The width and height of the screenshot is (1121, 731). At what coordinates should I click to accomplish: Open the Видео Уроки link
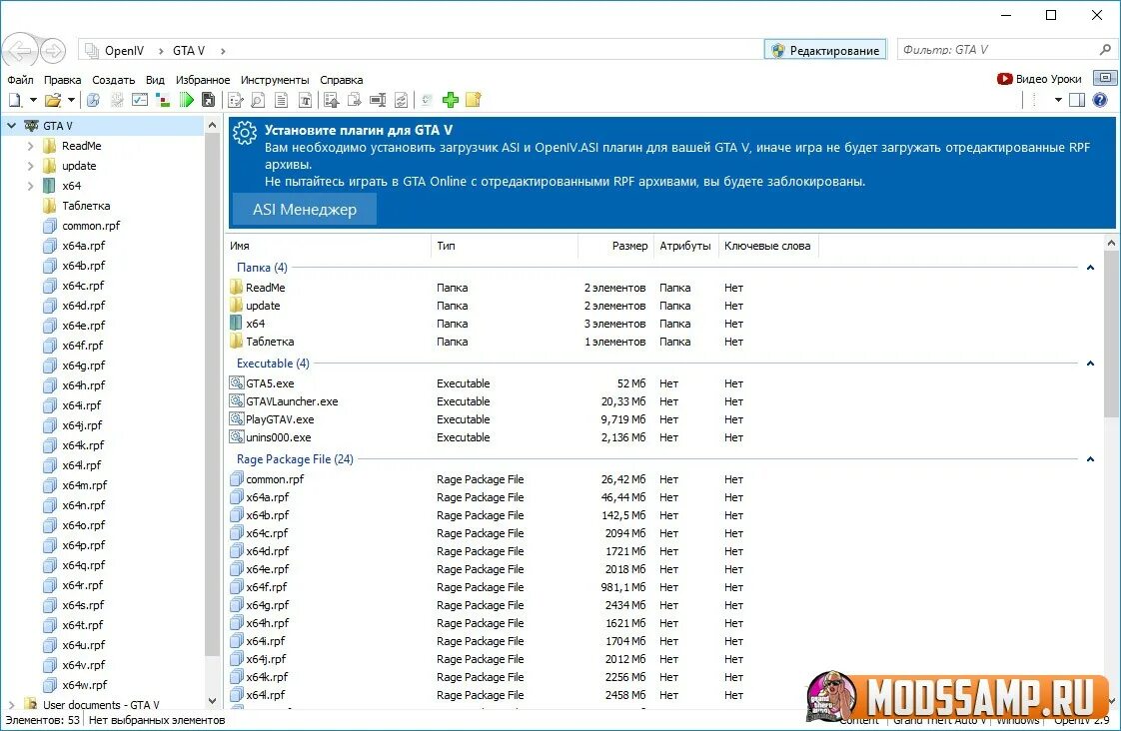click(1039, 79)
